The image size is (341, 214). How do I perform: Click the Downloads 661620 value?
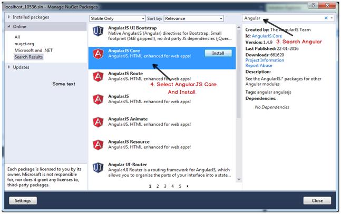(x=277, y=55)
